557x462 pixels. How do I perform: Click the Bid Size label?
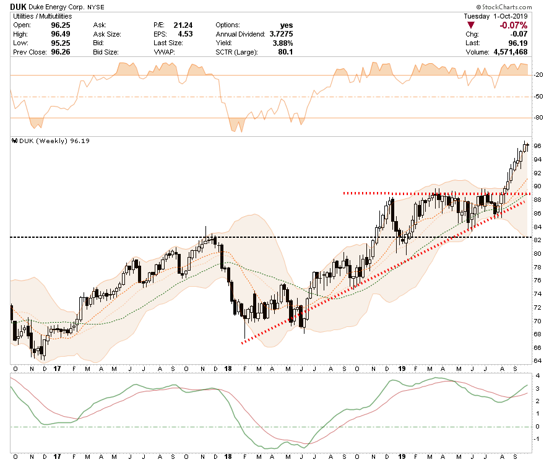point(105,52)
